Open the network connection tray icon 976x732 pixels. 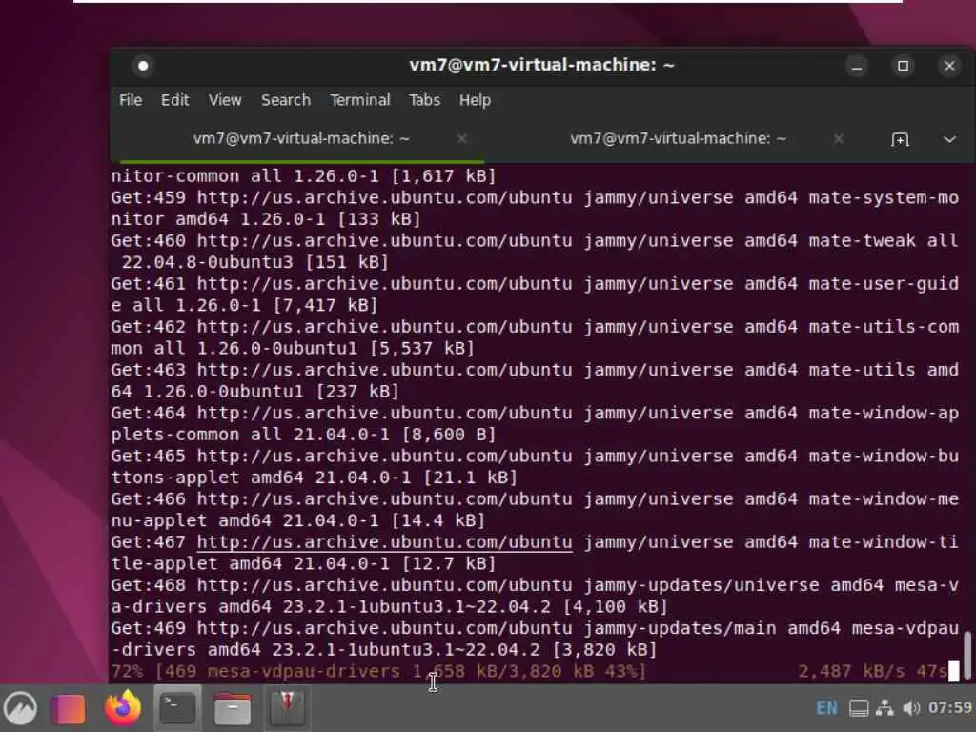(884, 708)
